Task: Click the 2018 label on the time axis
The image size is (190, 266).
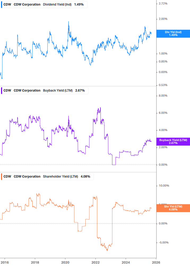Action: pyautogui.click(x=35, y=263)
